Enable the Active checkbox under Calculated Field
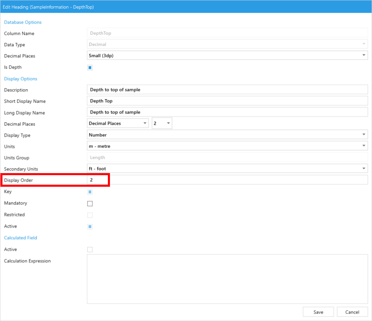 tap(90, 250)
